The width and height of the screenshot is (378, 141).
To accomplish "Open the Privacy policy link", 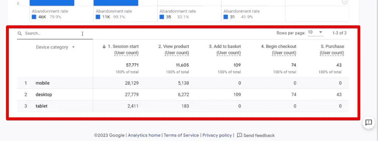I will pyautogui.click(x=217, y=135).
